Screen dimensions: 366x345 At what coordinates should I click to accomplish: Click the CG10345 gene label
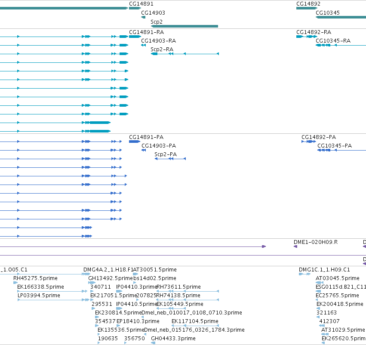(328, 12)
